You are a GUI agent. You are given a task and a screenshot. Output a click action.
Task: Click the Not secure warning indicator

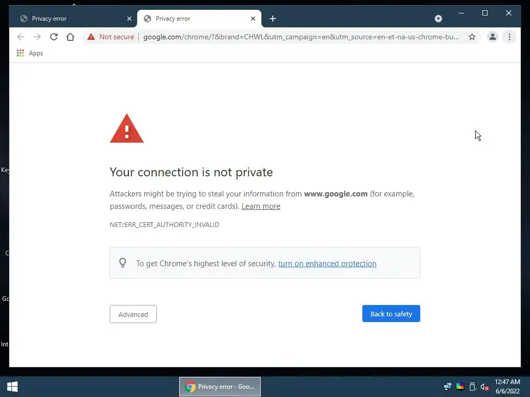[x=111, y=37]
